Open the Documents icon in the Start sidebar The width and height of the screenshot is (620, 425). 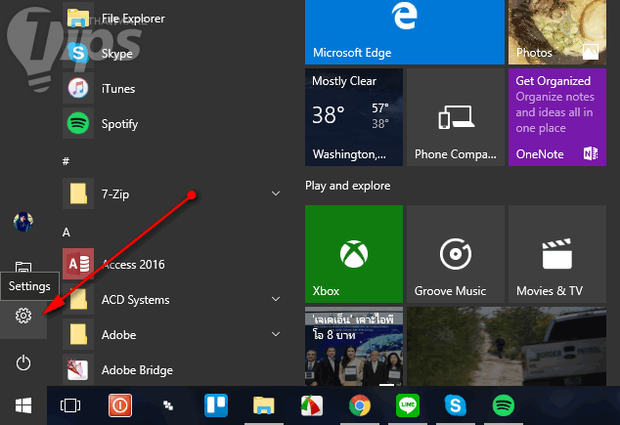(x=23, y=267)
